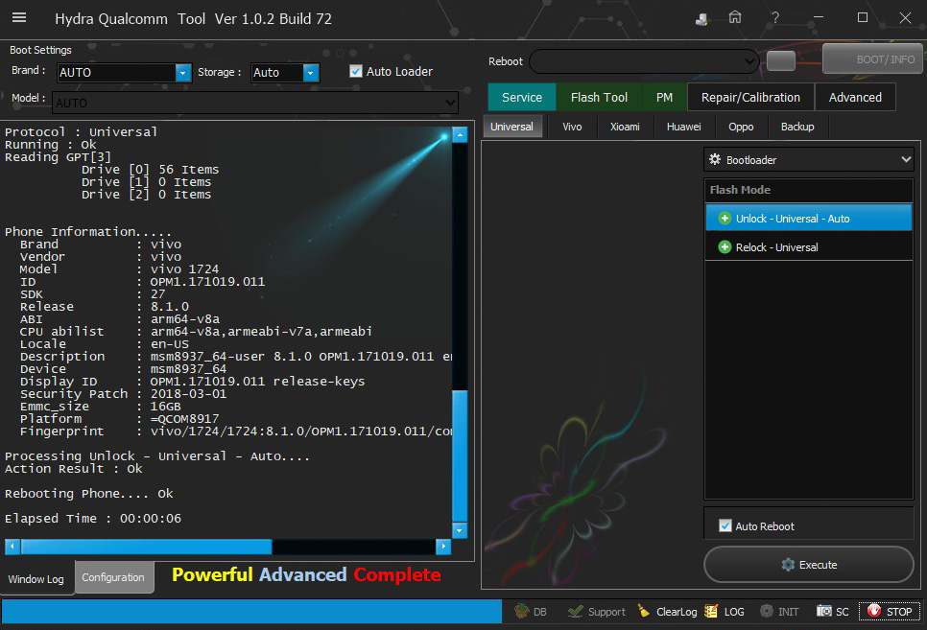Click the log's scroll up arrow

point(460,135)
